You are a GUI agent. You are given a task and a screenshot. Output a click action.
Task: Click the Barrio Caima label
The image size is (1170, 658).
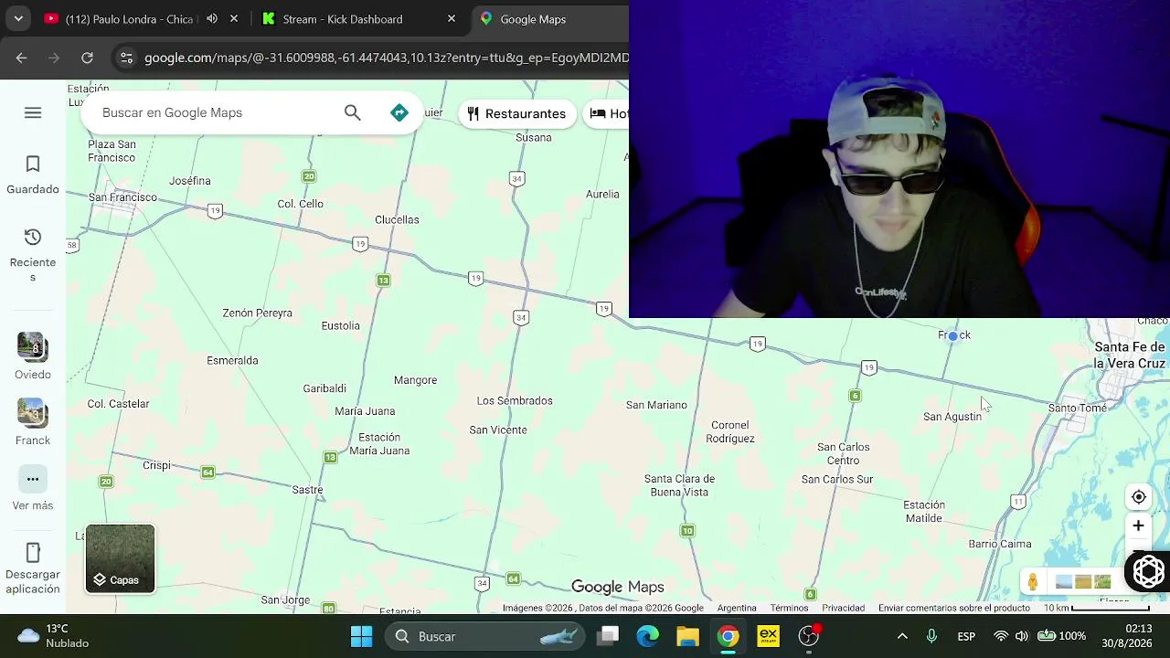click(x=1000, y=544)
